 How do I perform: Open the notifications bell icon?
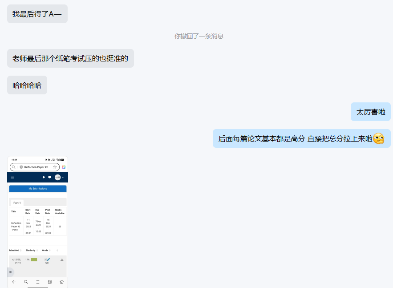[x=44, y=177]
